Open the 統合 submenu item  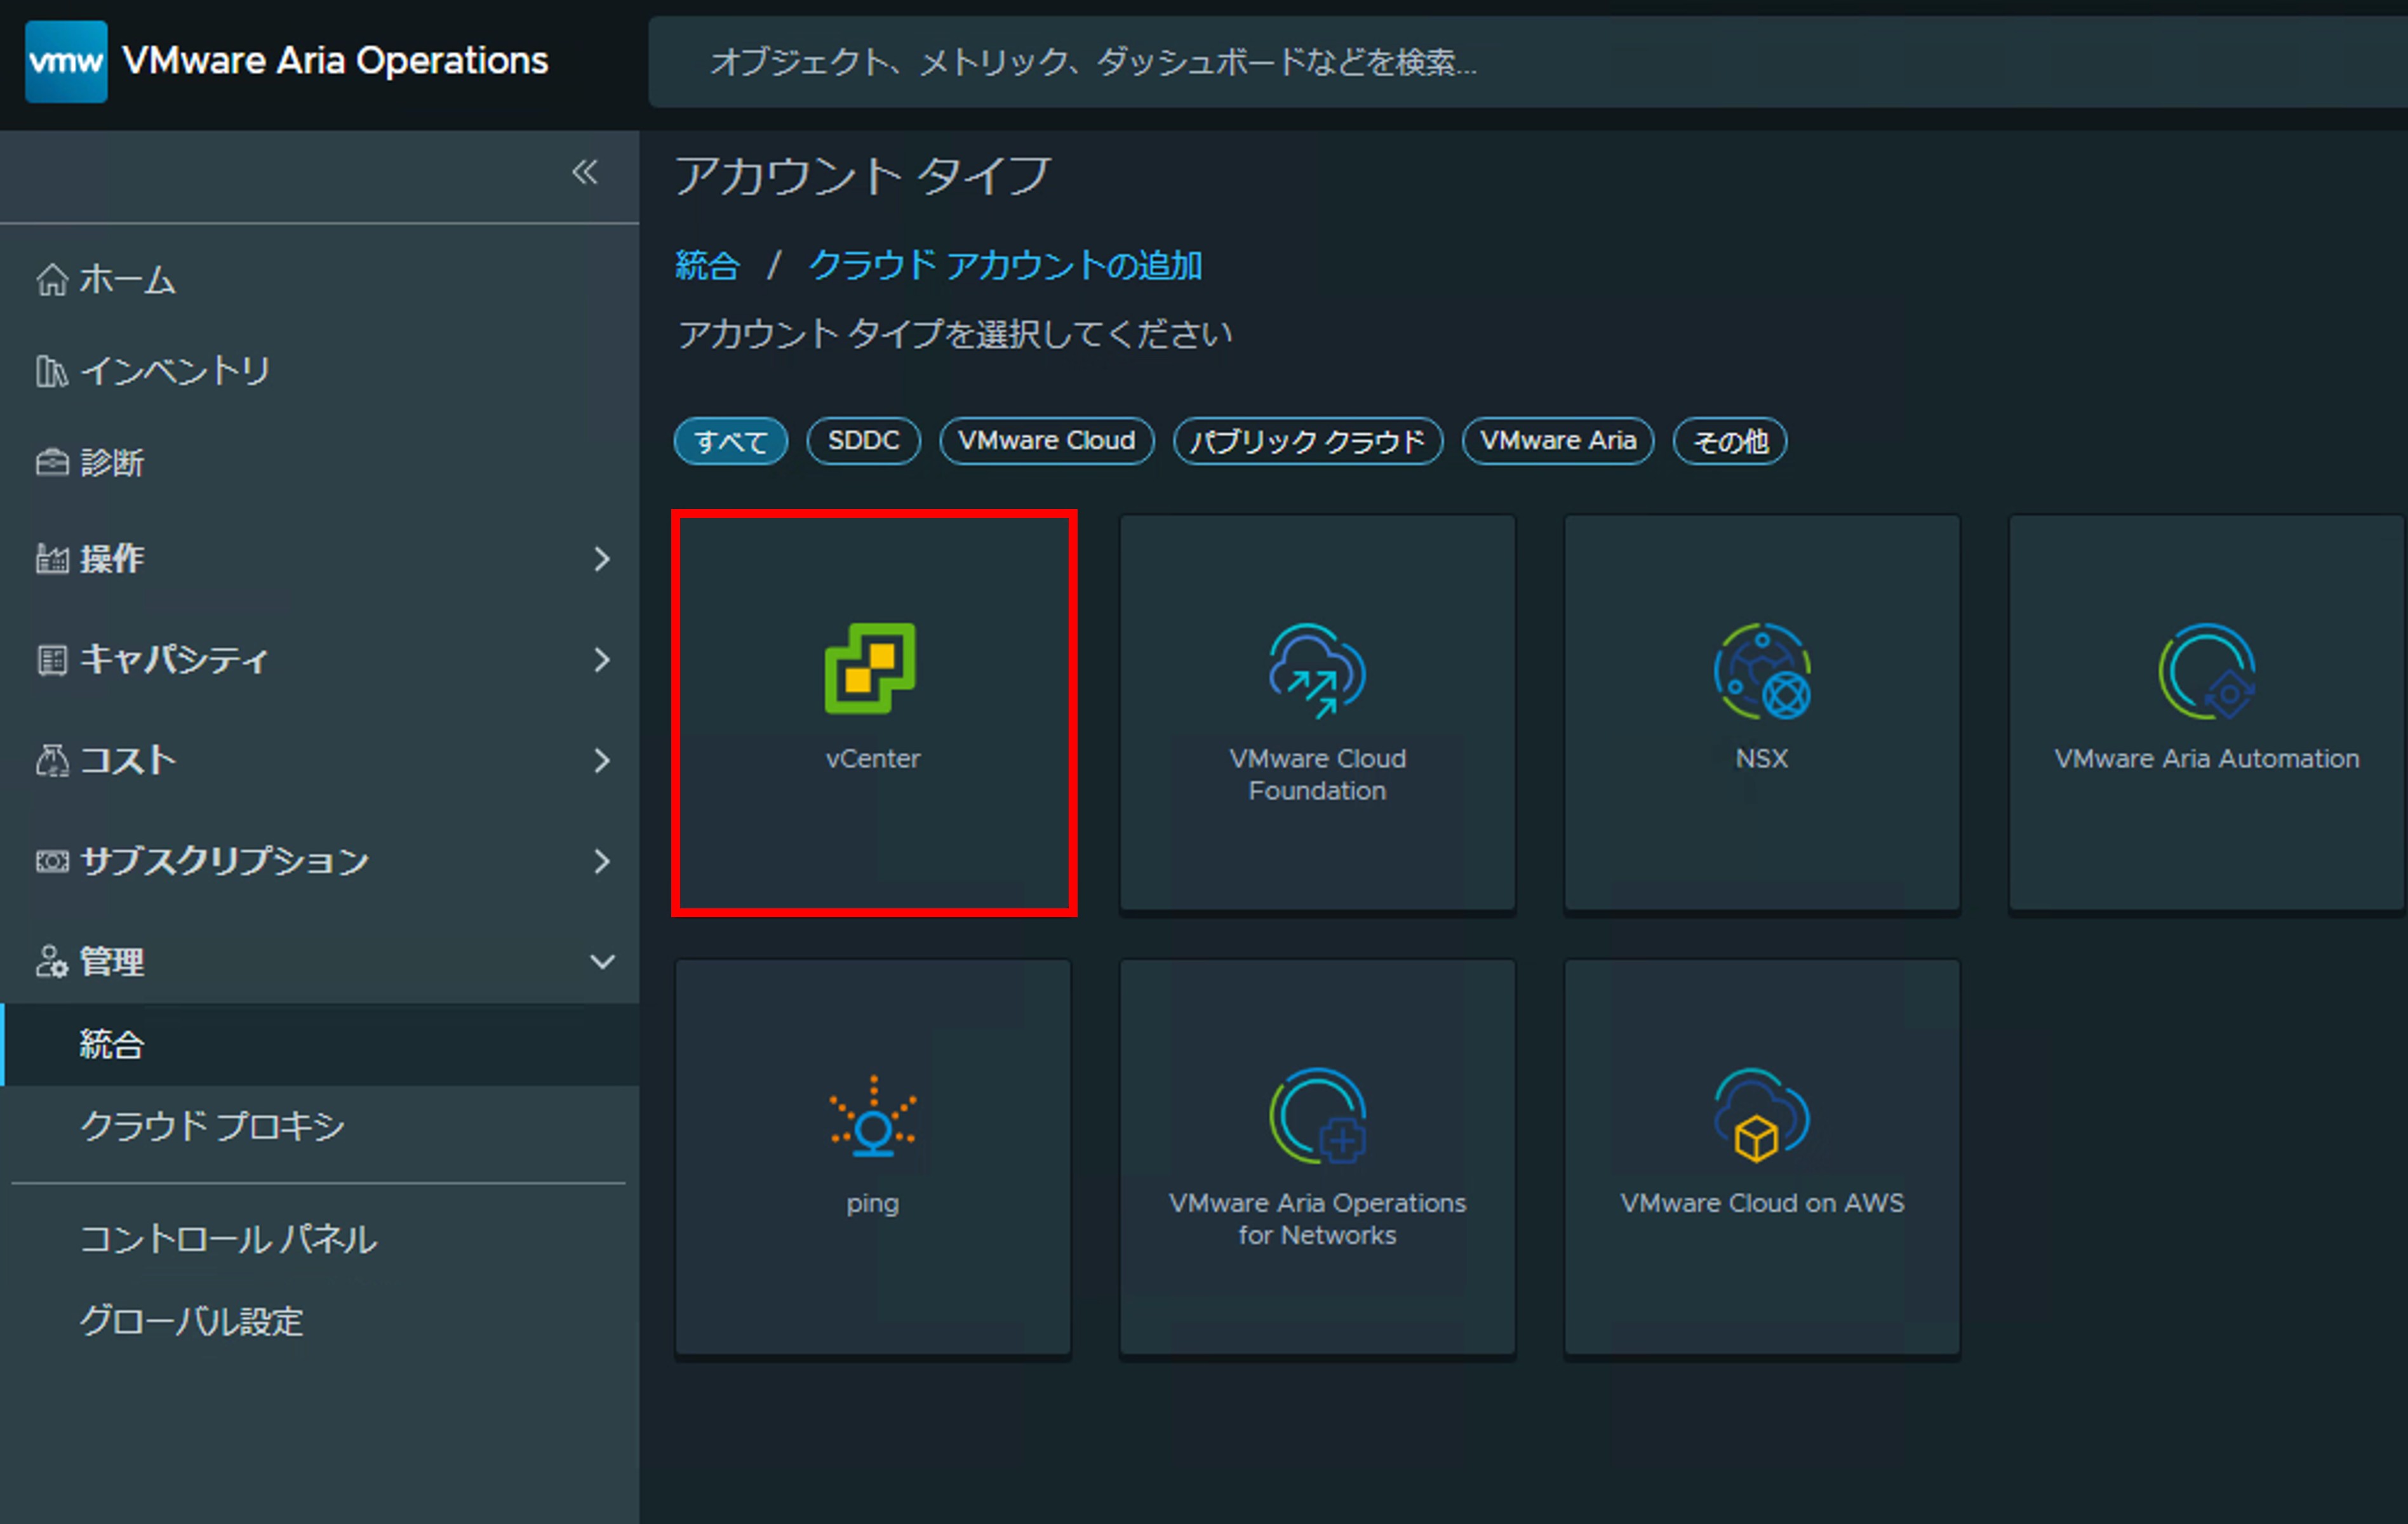pyautogui.click(x=320, y=1044)
